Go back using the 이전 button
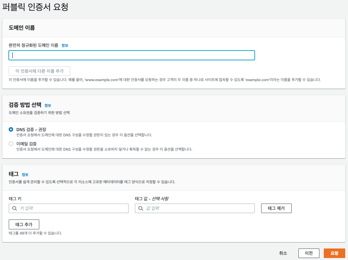The width and height of the screenshot is (348, 260). click(x=309, y=253)
